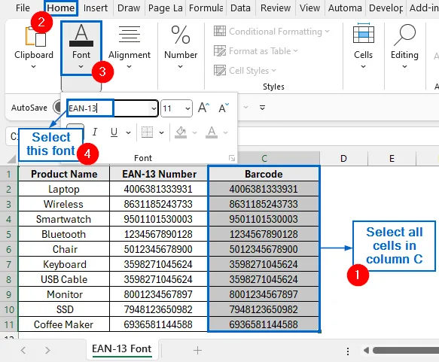Open the View tab
439x362 pixels.
(309, 8)
